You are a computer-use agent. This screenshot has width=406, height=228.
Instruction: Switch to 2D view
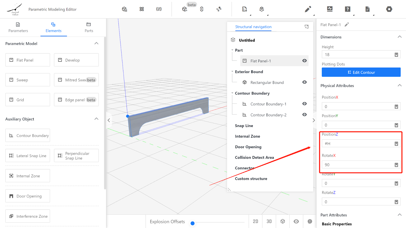click(x=255, y=221)
